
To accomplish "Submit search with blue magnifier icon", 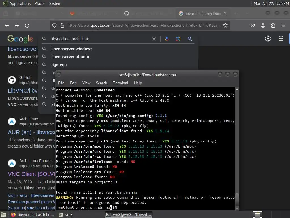I will coord(190,39).
